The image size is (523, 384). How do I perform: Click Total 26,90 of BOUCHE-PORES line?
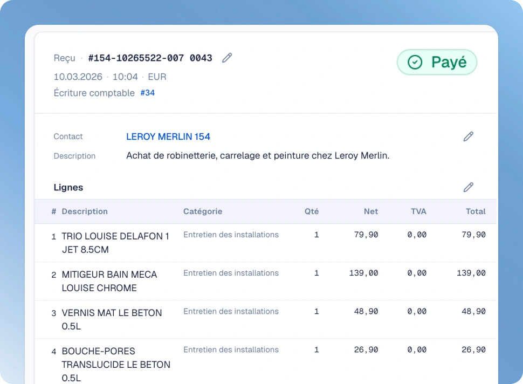coord(473,350)
